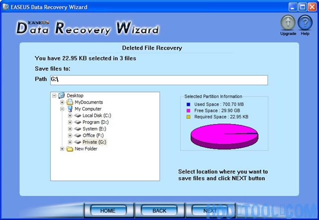The width and height of the screenshot is (319, 220).
Task: Select Private (G:) label
Action: click(94, 142)
